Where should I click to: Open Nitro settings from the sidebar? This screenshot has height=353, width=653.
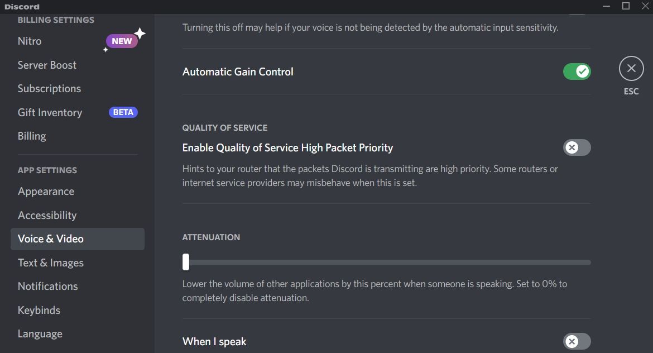coord(30,40)
